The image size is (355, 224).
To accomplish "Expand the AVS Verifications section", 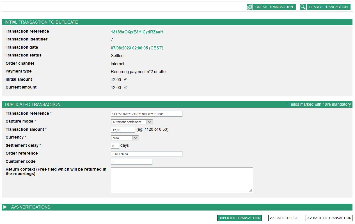I will pyautogui.click(x=30, y=207).
